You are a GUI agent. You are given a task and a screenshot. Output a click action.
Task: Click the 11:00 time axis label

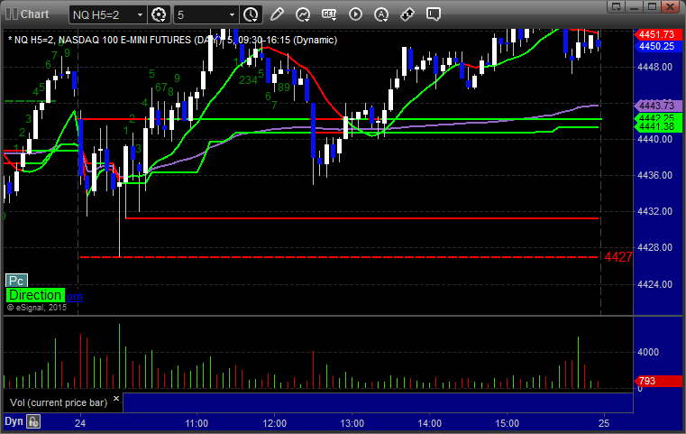[x=197, y=423]
